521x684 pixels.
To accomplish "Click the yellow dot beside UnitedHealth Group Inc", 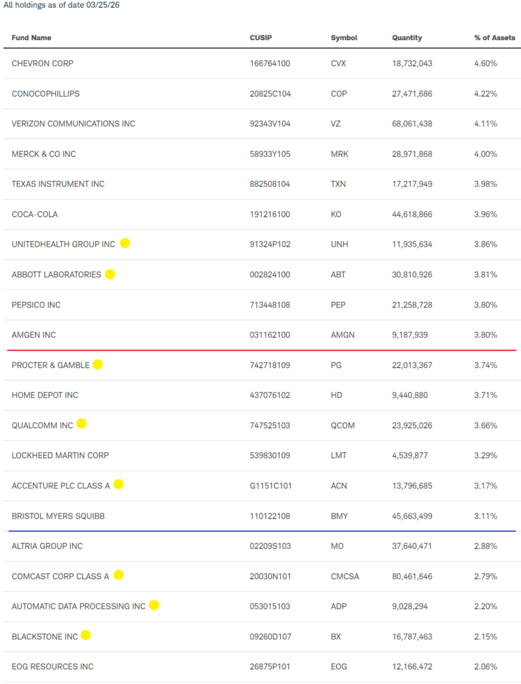I will (x=125, y=244).
